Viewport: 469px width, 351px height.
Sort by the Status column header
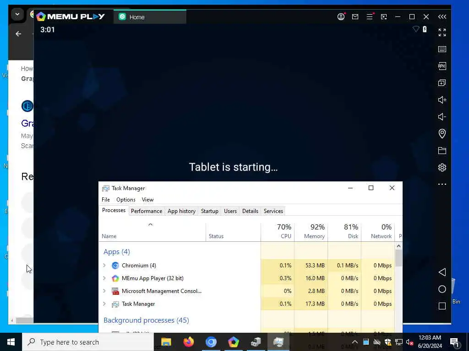[233, 232]
